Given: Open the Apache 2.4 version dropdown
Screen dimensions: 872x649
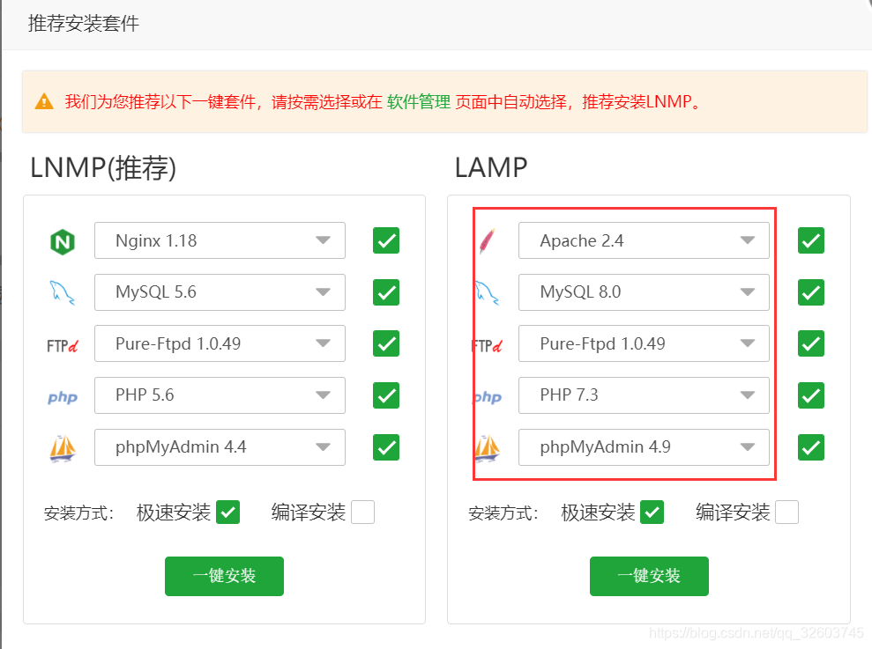Looking at the screenshot, I should click(x=644, y=240).
